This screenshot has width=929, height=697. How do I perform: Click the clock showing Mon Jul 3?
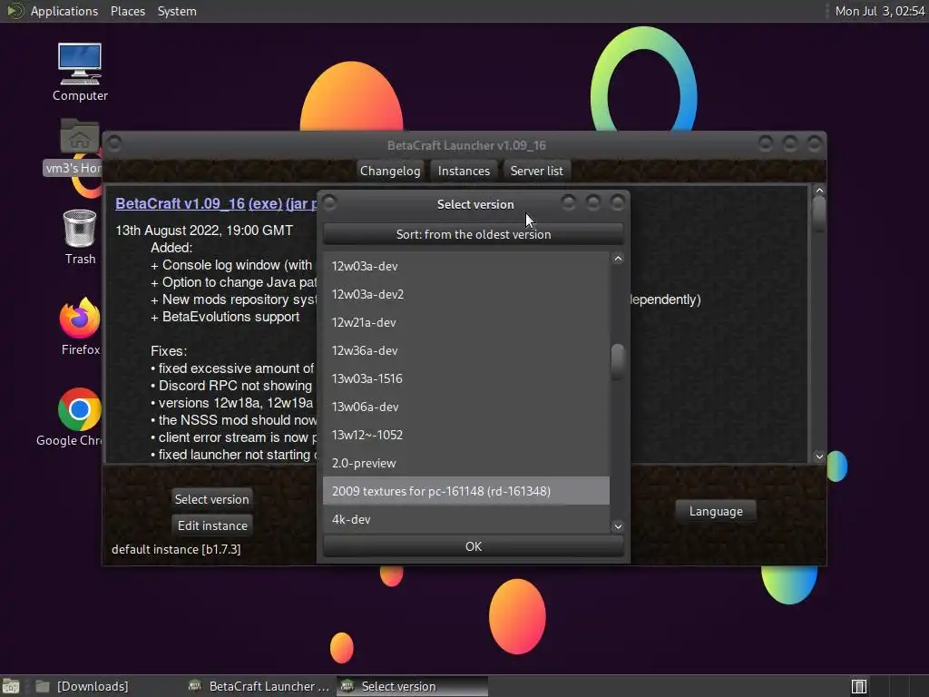(879, 11)
